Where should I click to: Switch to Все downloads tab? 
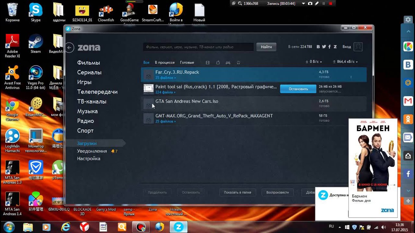click(146, 62)
